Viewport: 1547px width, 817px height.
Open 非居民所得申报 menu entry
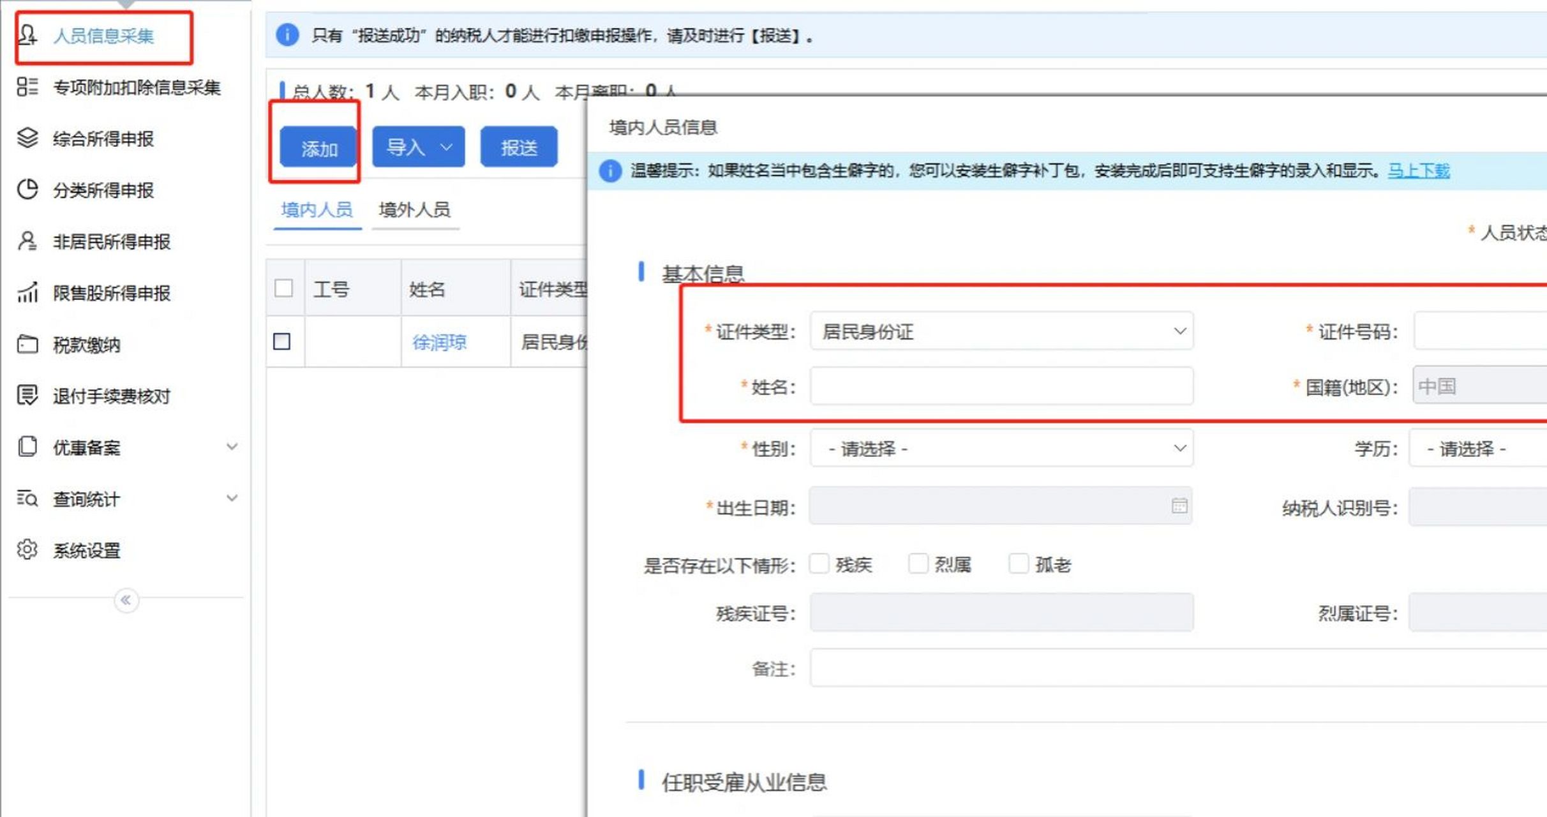[112, 242]
